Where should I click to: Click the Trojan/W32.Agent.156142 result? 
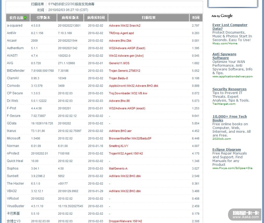tap(126, 153)
